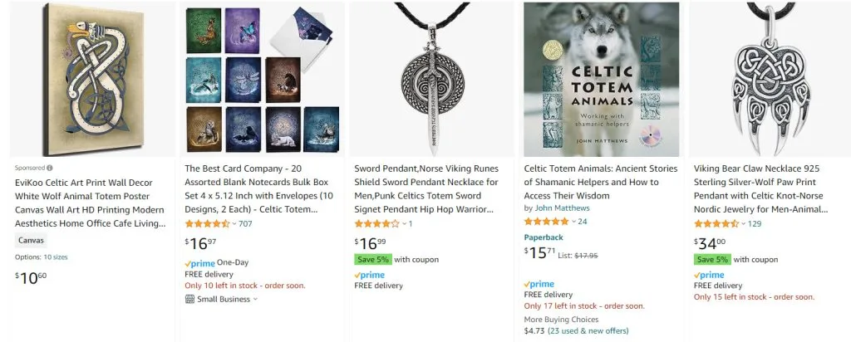
Task: Click the star rating of Celtic Totem Animals book
Action: click(x=546, y=222)
